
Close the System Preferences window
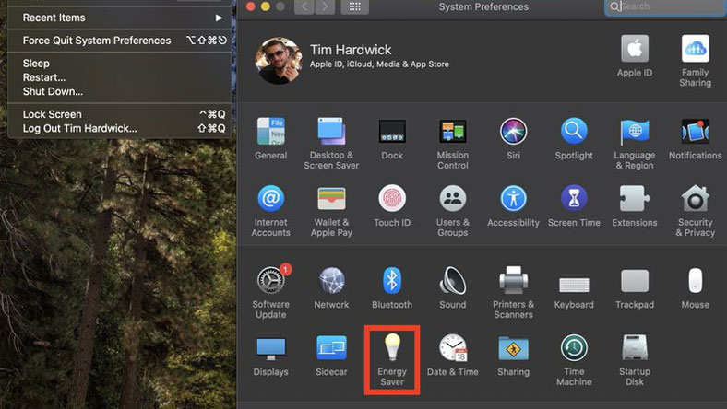pos(251,6)
